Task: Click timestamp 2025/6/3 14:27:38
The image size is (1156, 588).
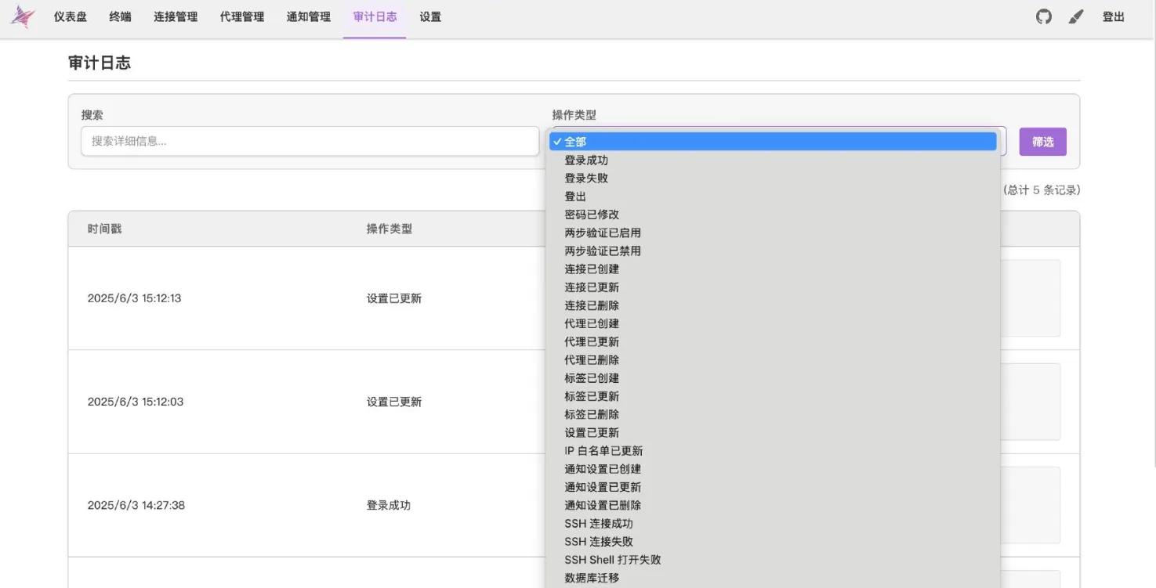Action: tap(136, 505)
